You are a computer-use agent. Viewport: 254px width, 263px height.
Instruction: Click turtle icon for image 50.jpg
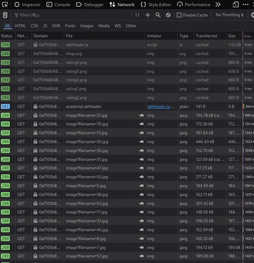(142, 177)
